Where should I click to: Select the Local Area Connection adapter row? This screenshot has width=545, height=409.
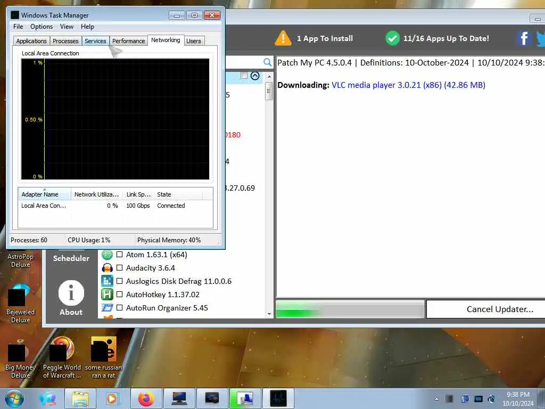[115, 206]
